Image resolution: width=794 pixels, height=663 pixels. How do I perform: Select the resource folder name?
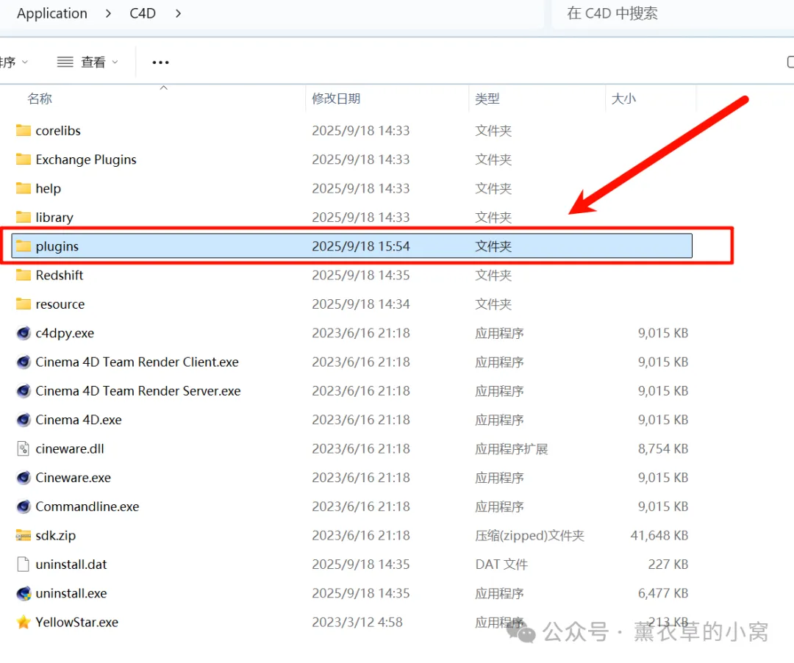60,304
